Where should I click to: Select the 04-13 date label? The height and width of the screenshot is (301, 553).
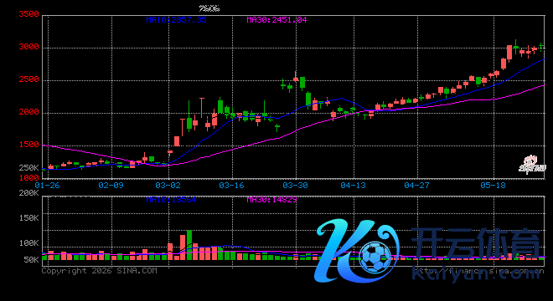pos(354,186)
